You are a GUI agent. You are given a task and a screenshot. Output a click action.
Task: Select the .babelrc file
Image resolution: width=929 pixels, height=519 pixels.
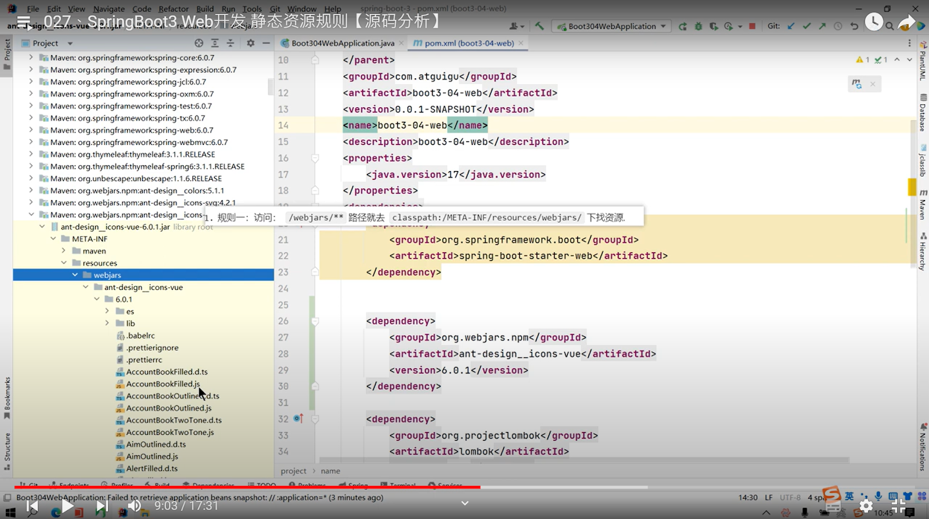click(141, 336)
